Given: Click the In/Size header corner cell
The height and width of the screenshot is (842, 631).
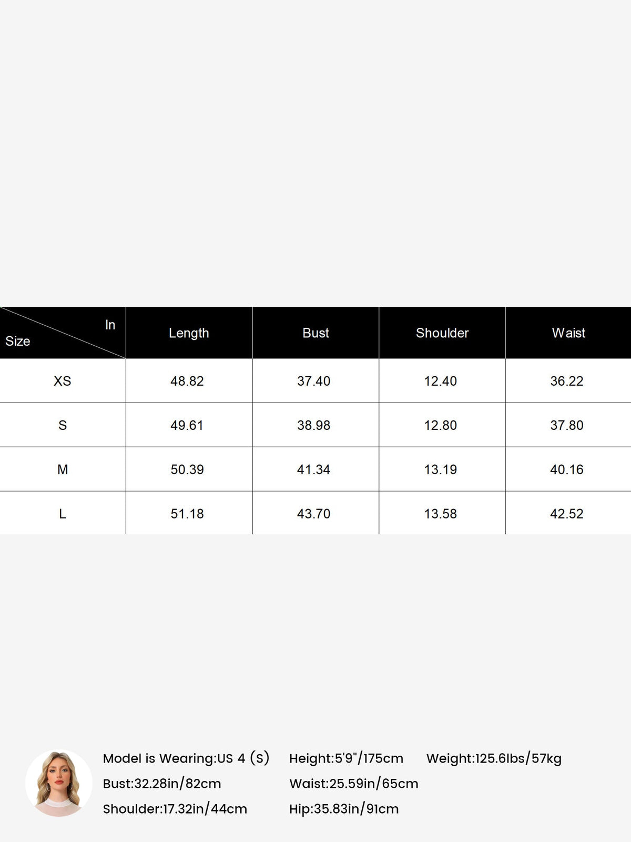Looking at the screenshot, I should pyautogui.click(x=63, y=333).
